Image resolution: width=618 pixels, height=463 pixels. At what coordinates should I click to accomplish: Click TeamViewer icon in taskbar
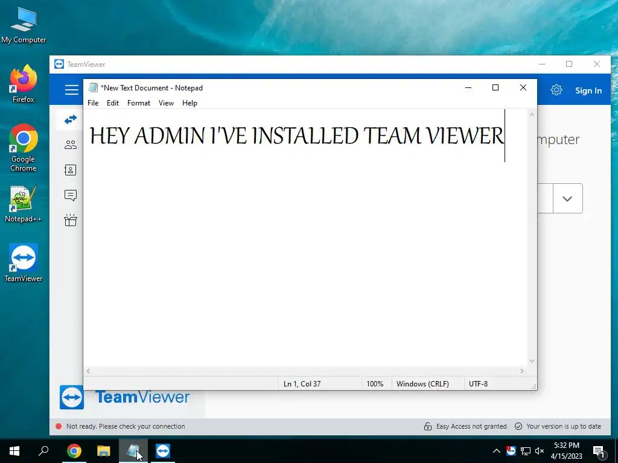[x=163, y=451]
